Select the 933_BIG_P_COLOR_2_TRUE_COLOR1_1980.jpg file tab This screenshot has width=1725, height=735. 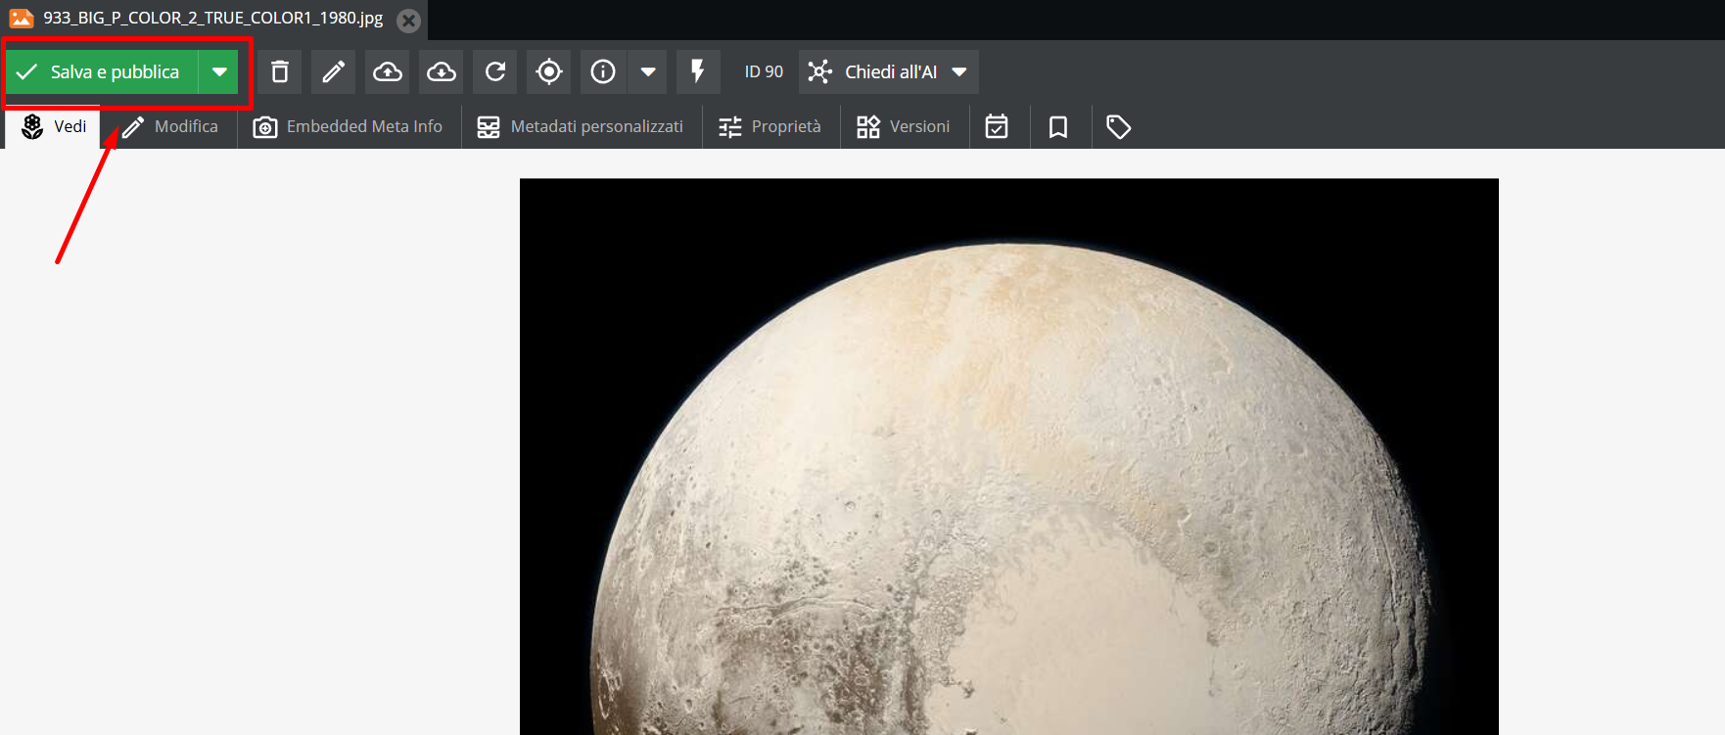click(213, 19)
